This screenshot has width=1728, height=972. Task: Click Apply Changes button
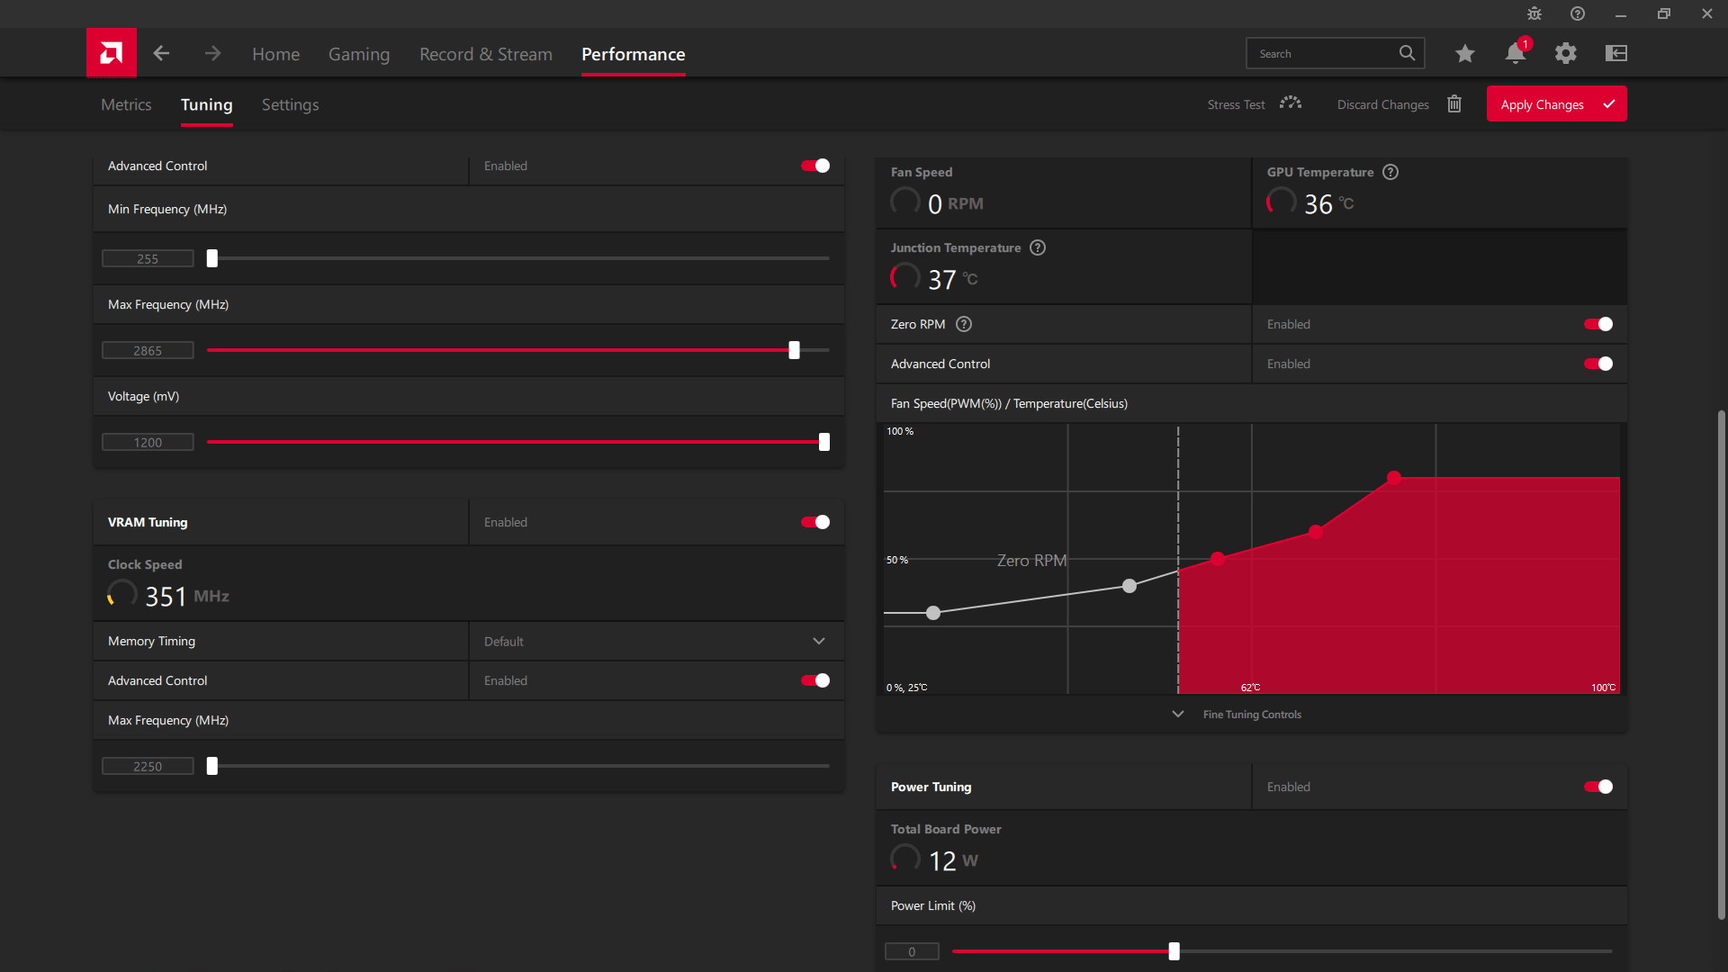1556,104
